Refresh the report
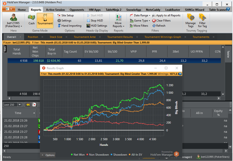The image size is (233, 161). tap(159, 26)
